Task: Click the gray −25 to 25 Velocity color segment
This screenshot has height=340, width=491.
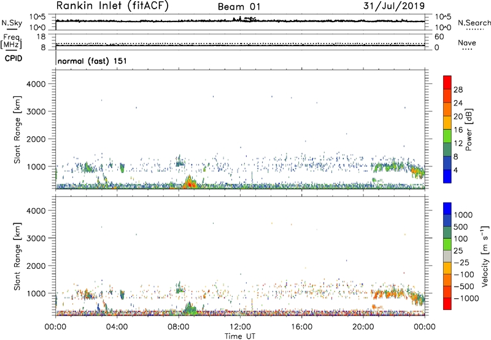Action: click(x=447, y=256)
